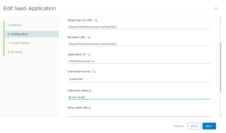Click the Back button

click(194, 126)
